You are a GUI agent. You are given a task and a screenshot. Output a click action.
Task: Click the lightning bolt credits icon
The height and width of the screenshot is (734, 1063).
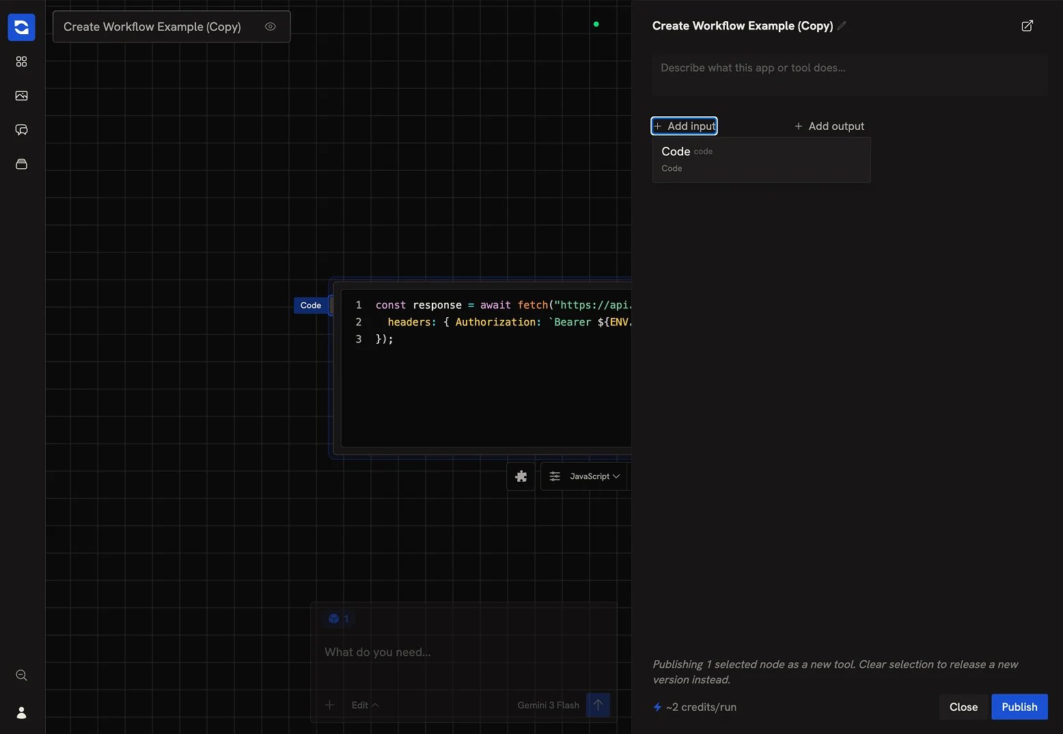coord(657,707)
